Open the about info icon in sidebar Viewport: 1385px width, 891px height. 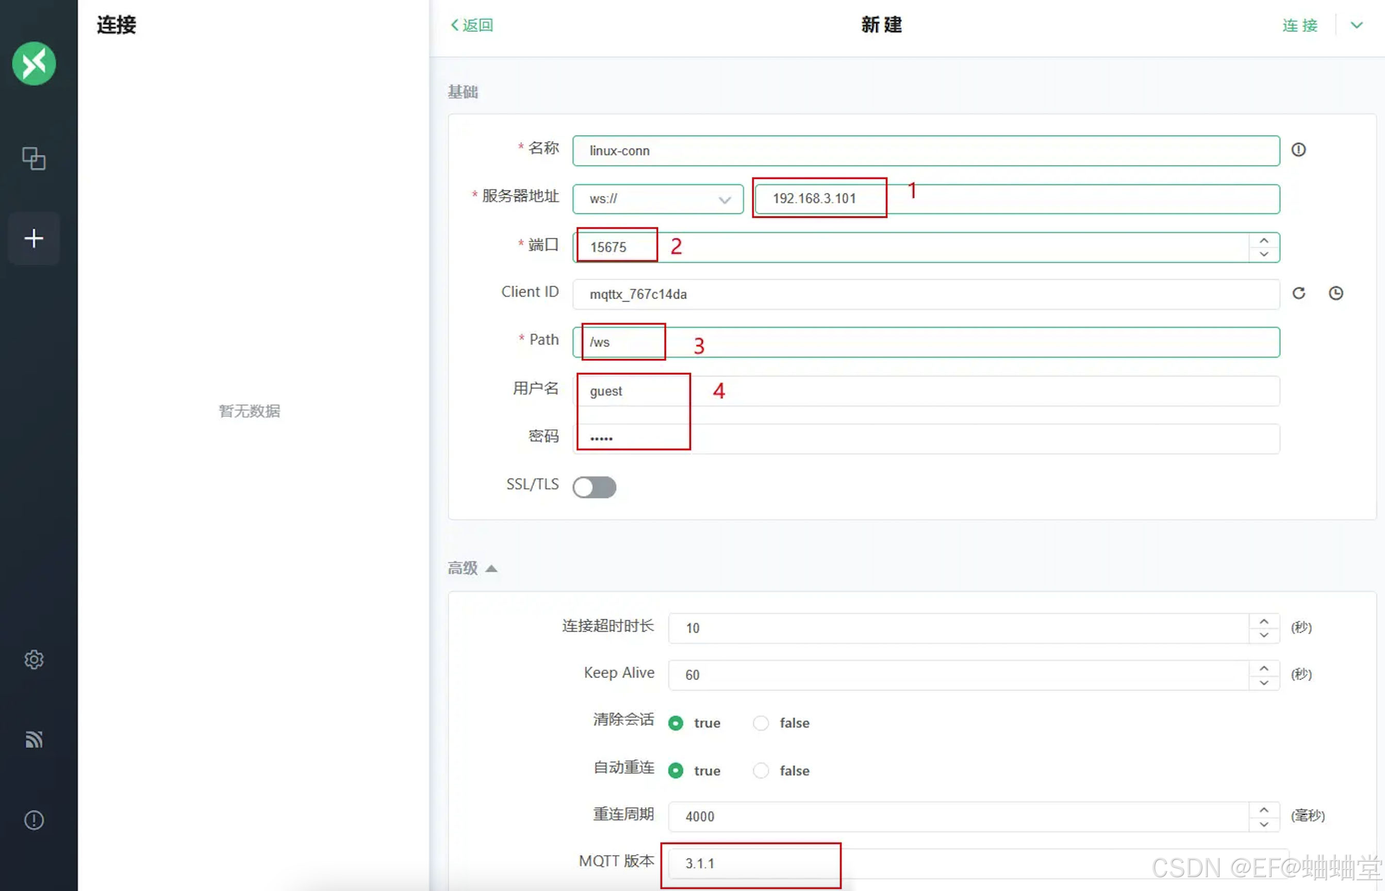[34, 820]
